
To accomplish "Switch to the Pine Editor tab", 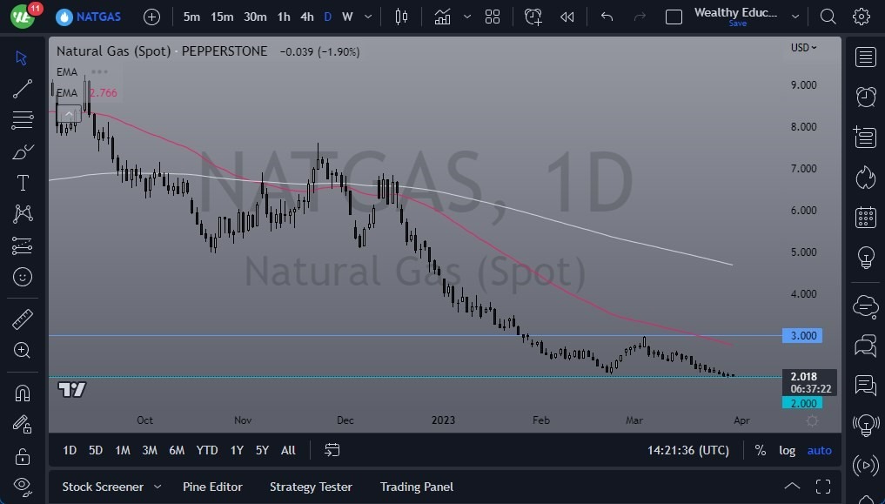I will 212,487.
